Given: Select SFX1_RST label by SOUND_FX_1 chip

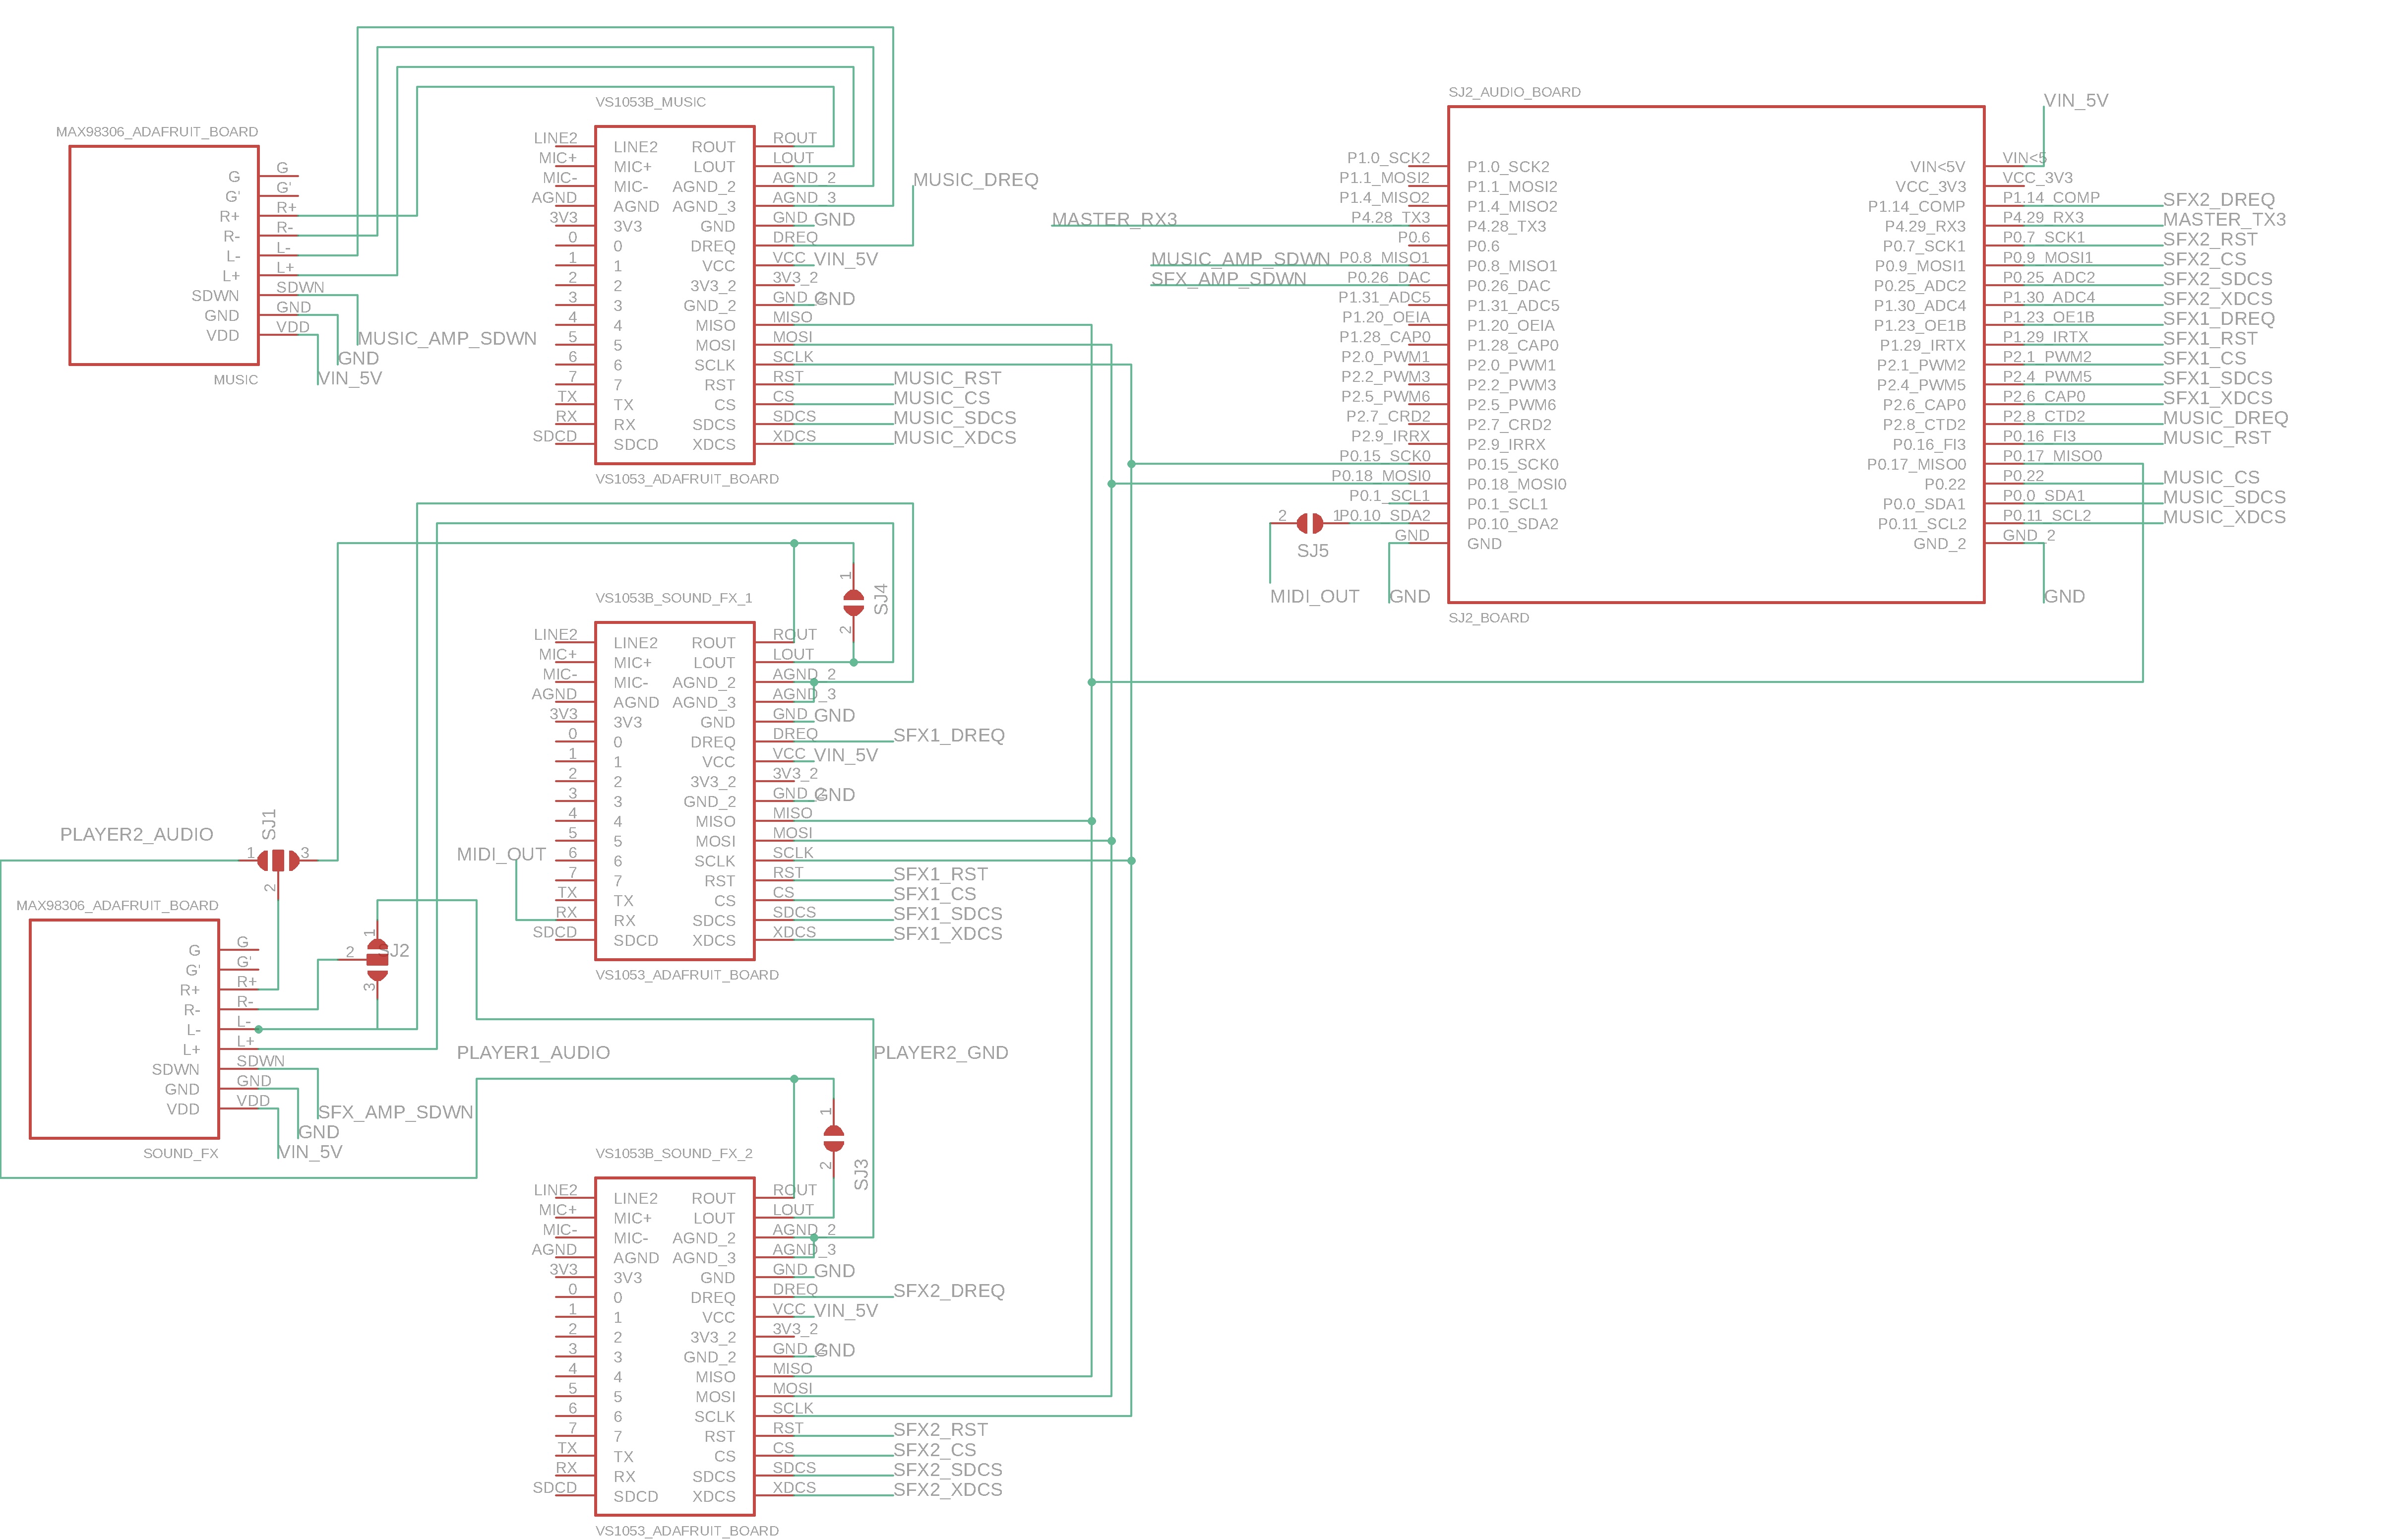Looking at the screenshot, I should coord(940,874).
